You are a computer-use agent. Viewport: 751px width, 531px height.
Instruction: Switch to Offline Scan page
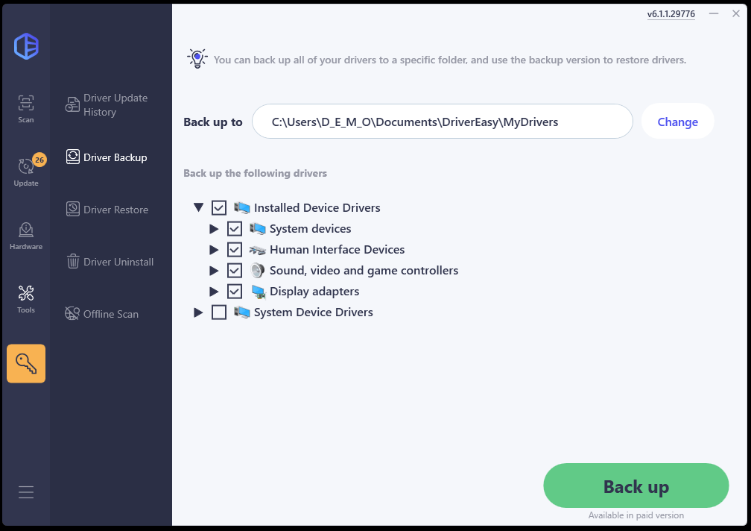pos(101,314)
